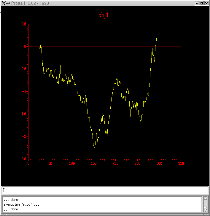210x216 pixels.
Task: Click the X window menu icon in title bar
Action: click(3, 3)
